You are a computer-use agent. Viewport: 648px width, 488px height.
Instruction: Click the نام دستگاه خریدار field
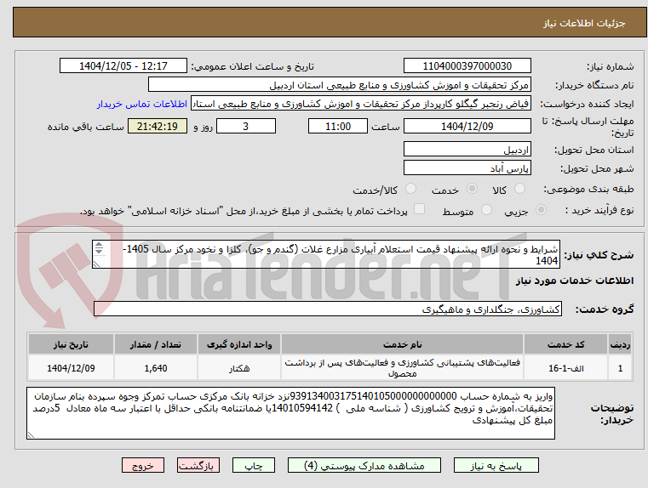[x=339, y=85]
